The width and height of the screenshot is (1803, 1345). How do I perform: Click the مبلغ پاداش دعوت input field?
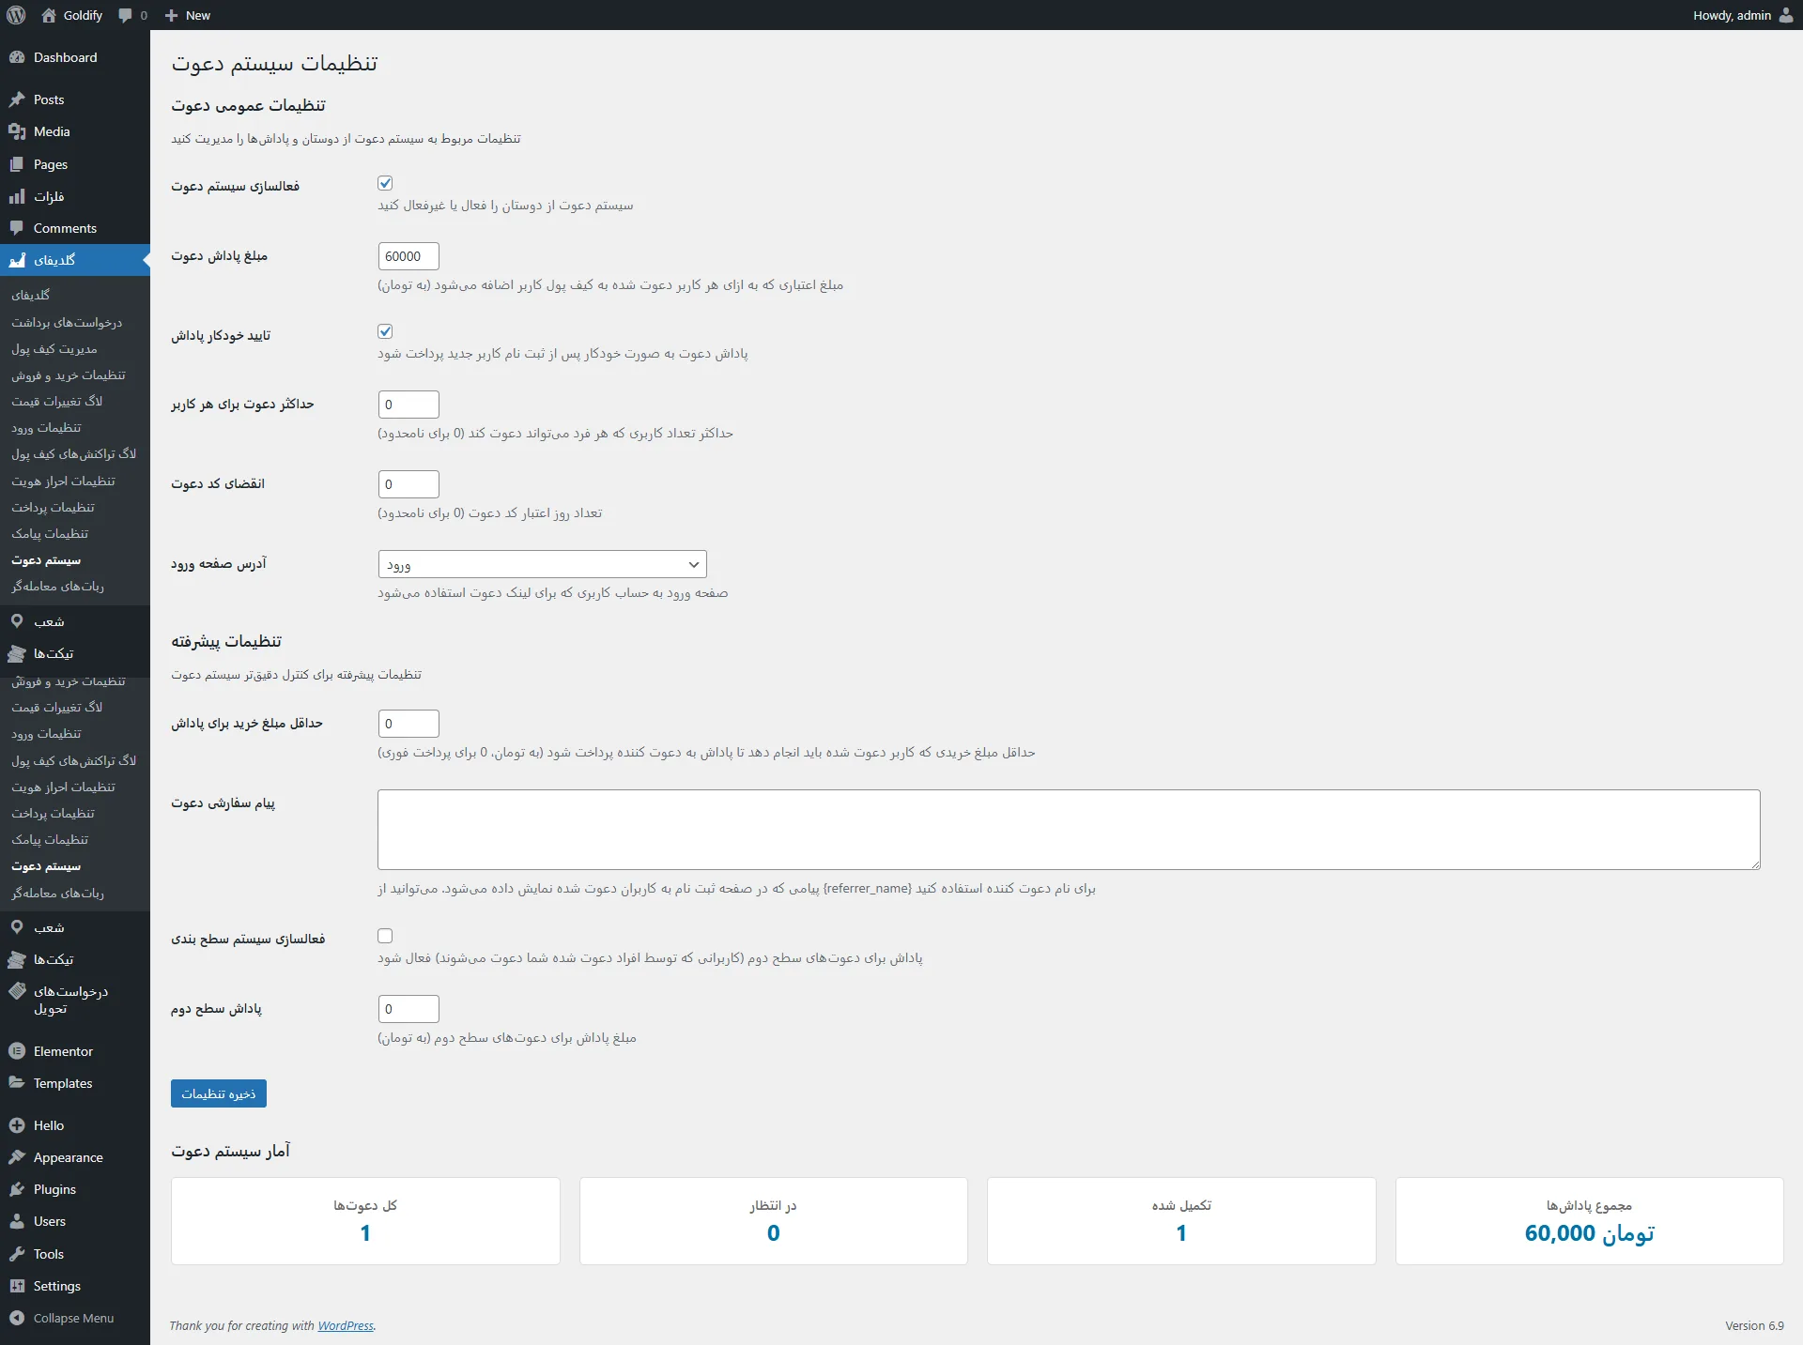pyautogui.click(x=408, y=256)
